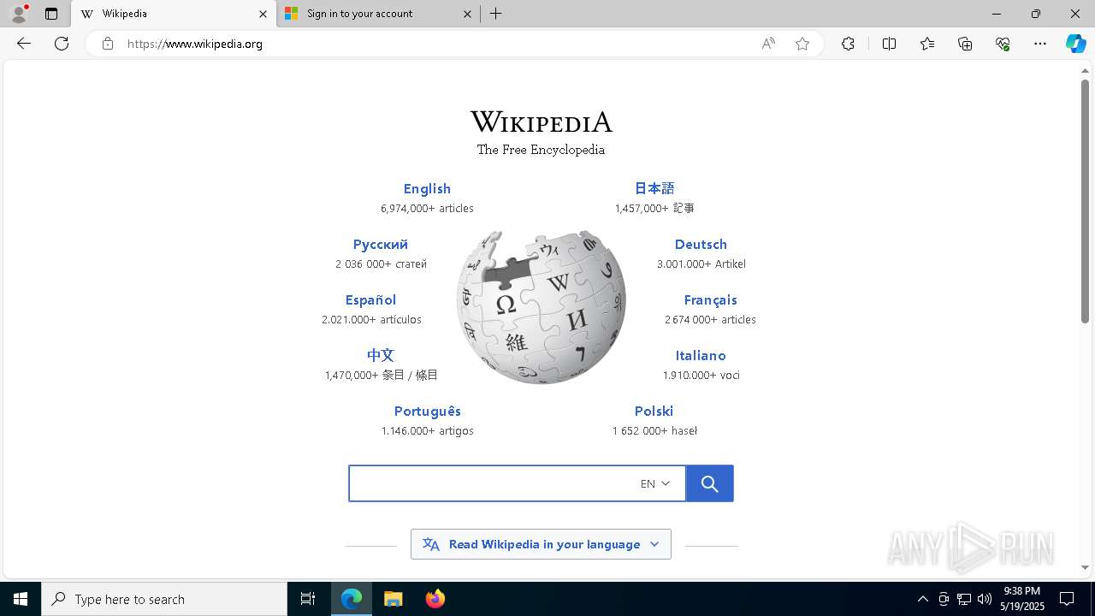This screenshot has width=1095, height=616.
Task: Click the Windows taskbar search box
Action: click(164, 599)
